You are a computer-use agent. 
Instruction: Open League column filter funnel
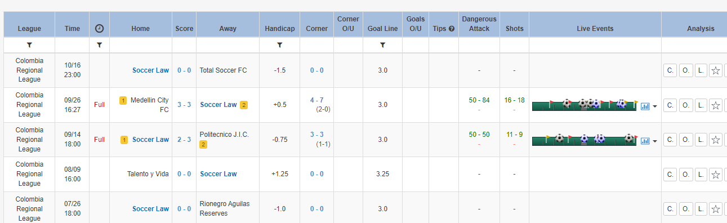click(x=29, y=45)
